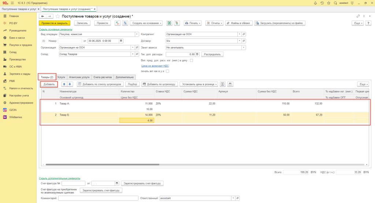Click the icon right of Excel icon
Viewport: 375px width, 203px height.
[177, 23]
